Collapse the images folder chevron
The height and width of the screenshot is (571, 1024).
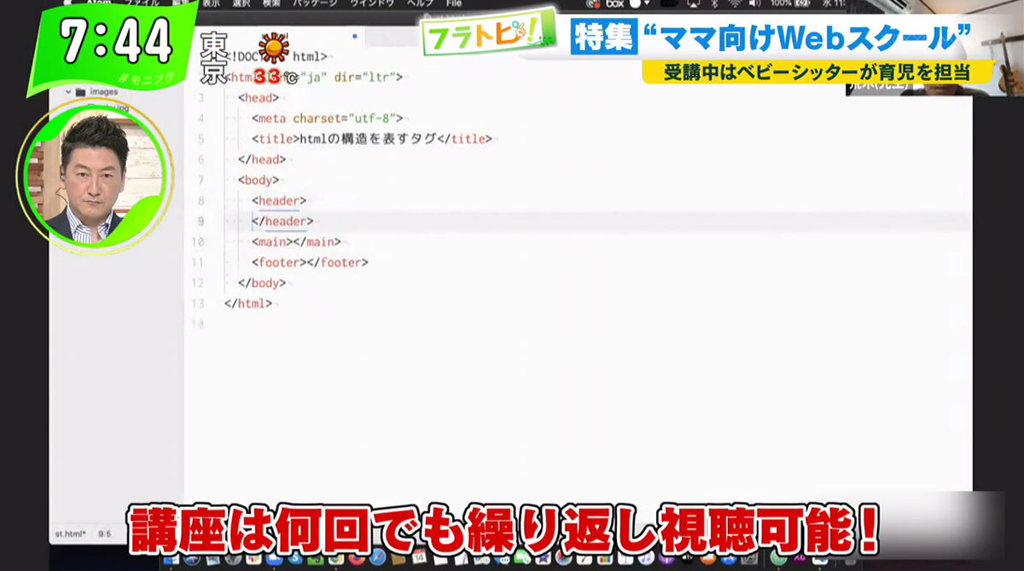pyautogui.click(x=67, y=91)
